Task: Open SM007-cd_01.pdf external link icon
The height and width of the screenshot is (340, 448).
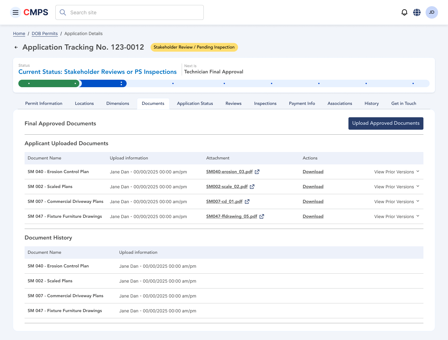Action: 247,202
